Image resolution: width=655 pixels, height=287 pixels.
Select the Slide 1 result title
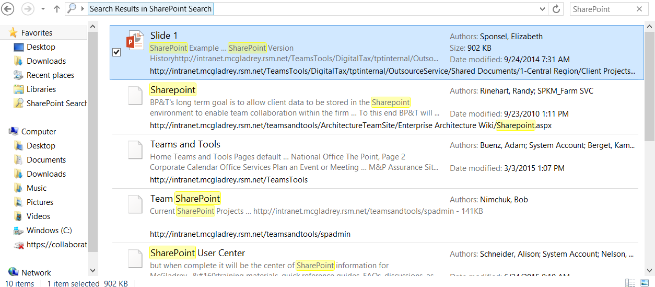164,36
